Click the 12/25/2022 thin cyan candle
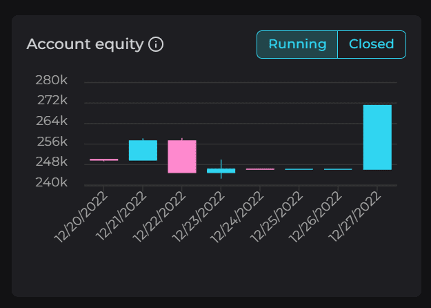Viewport: 431px width, 308px height. click(299, 169)
